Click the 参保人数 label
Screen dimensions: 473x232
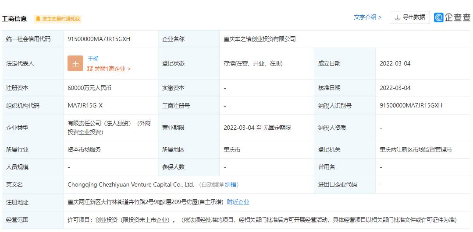[x=173, y=167]
